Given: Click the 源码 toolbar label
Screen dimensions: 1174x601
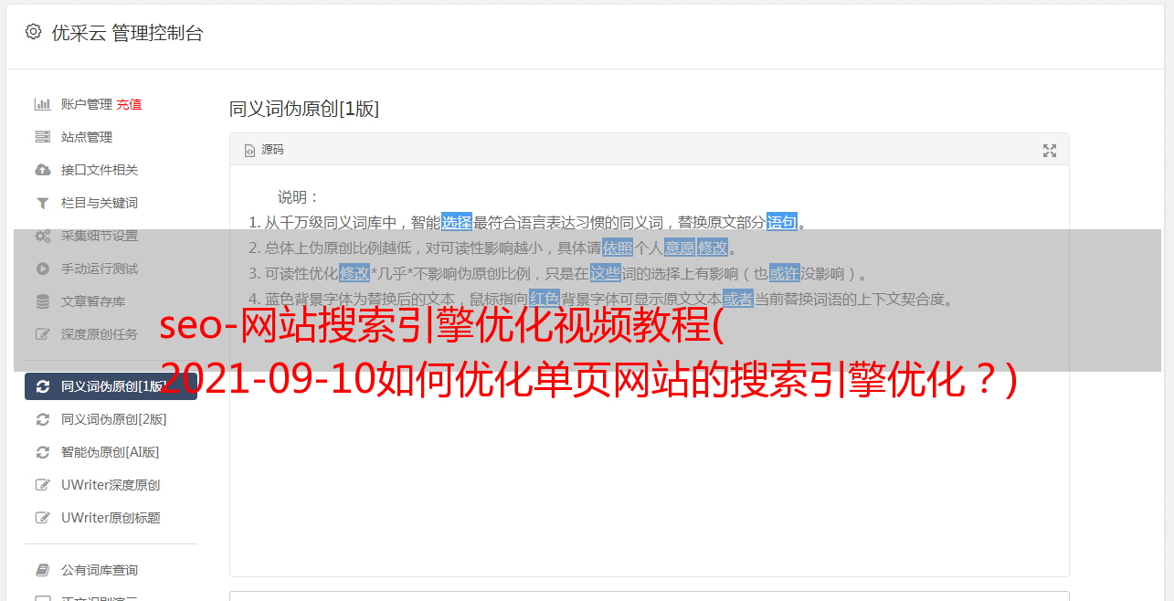Looking at the screenshot, I should 272,150.
